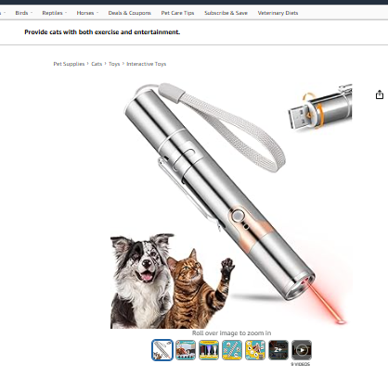Click the main laser pointer product image
The height and width of the screenshot is (389, 388).
click(x=231, y=206)
